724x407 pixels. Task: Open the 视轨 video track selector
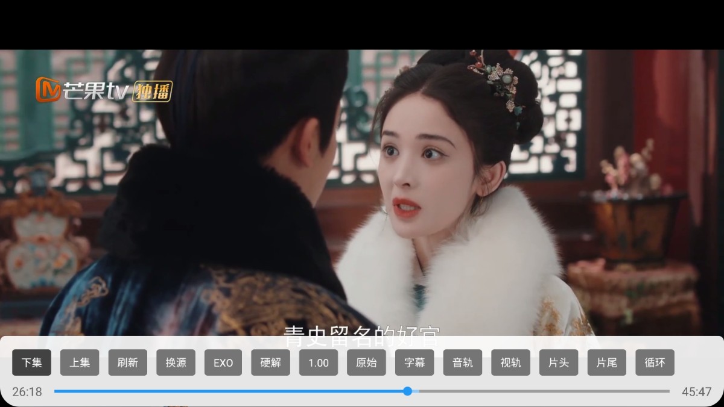click(510, 362)
